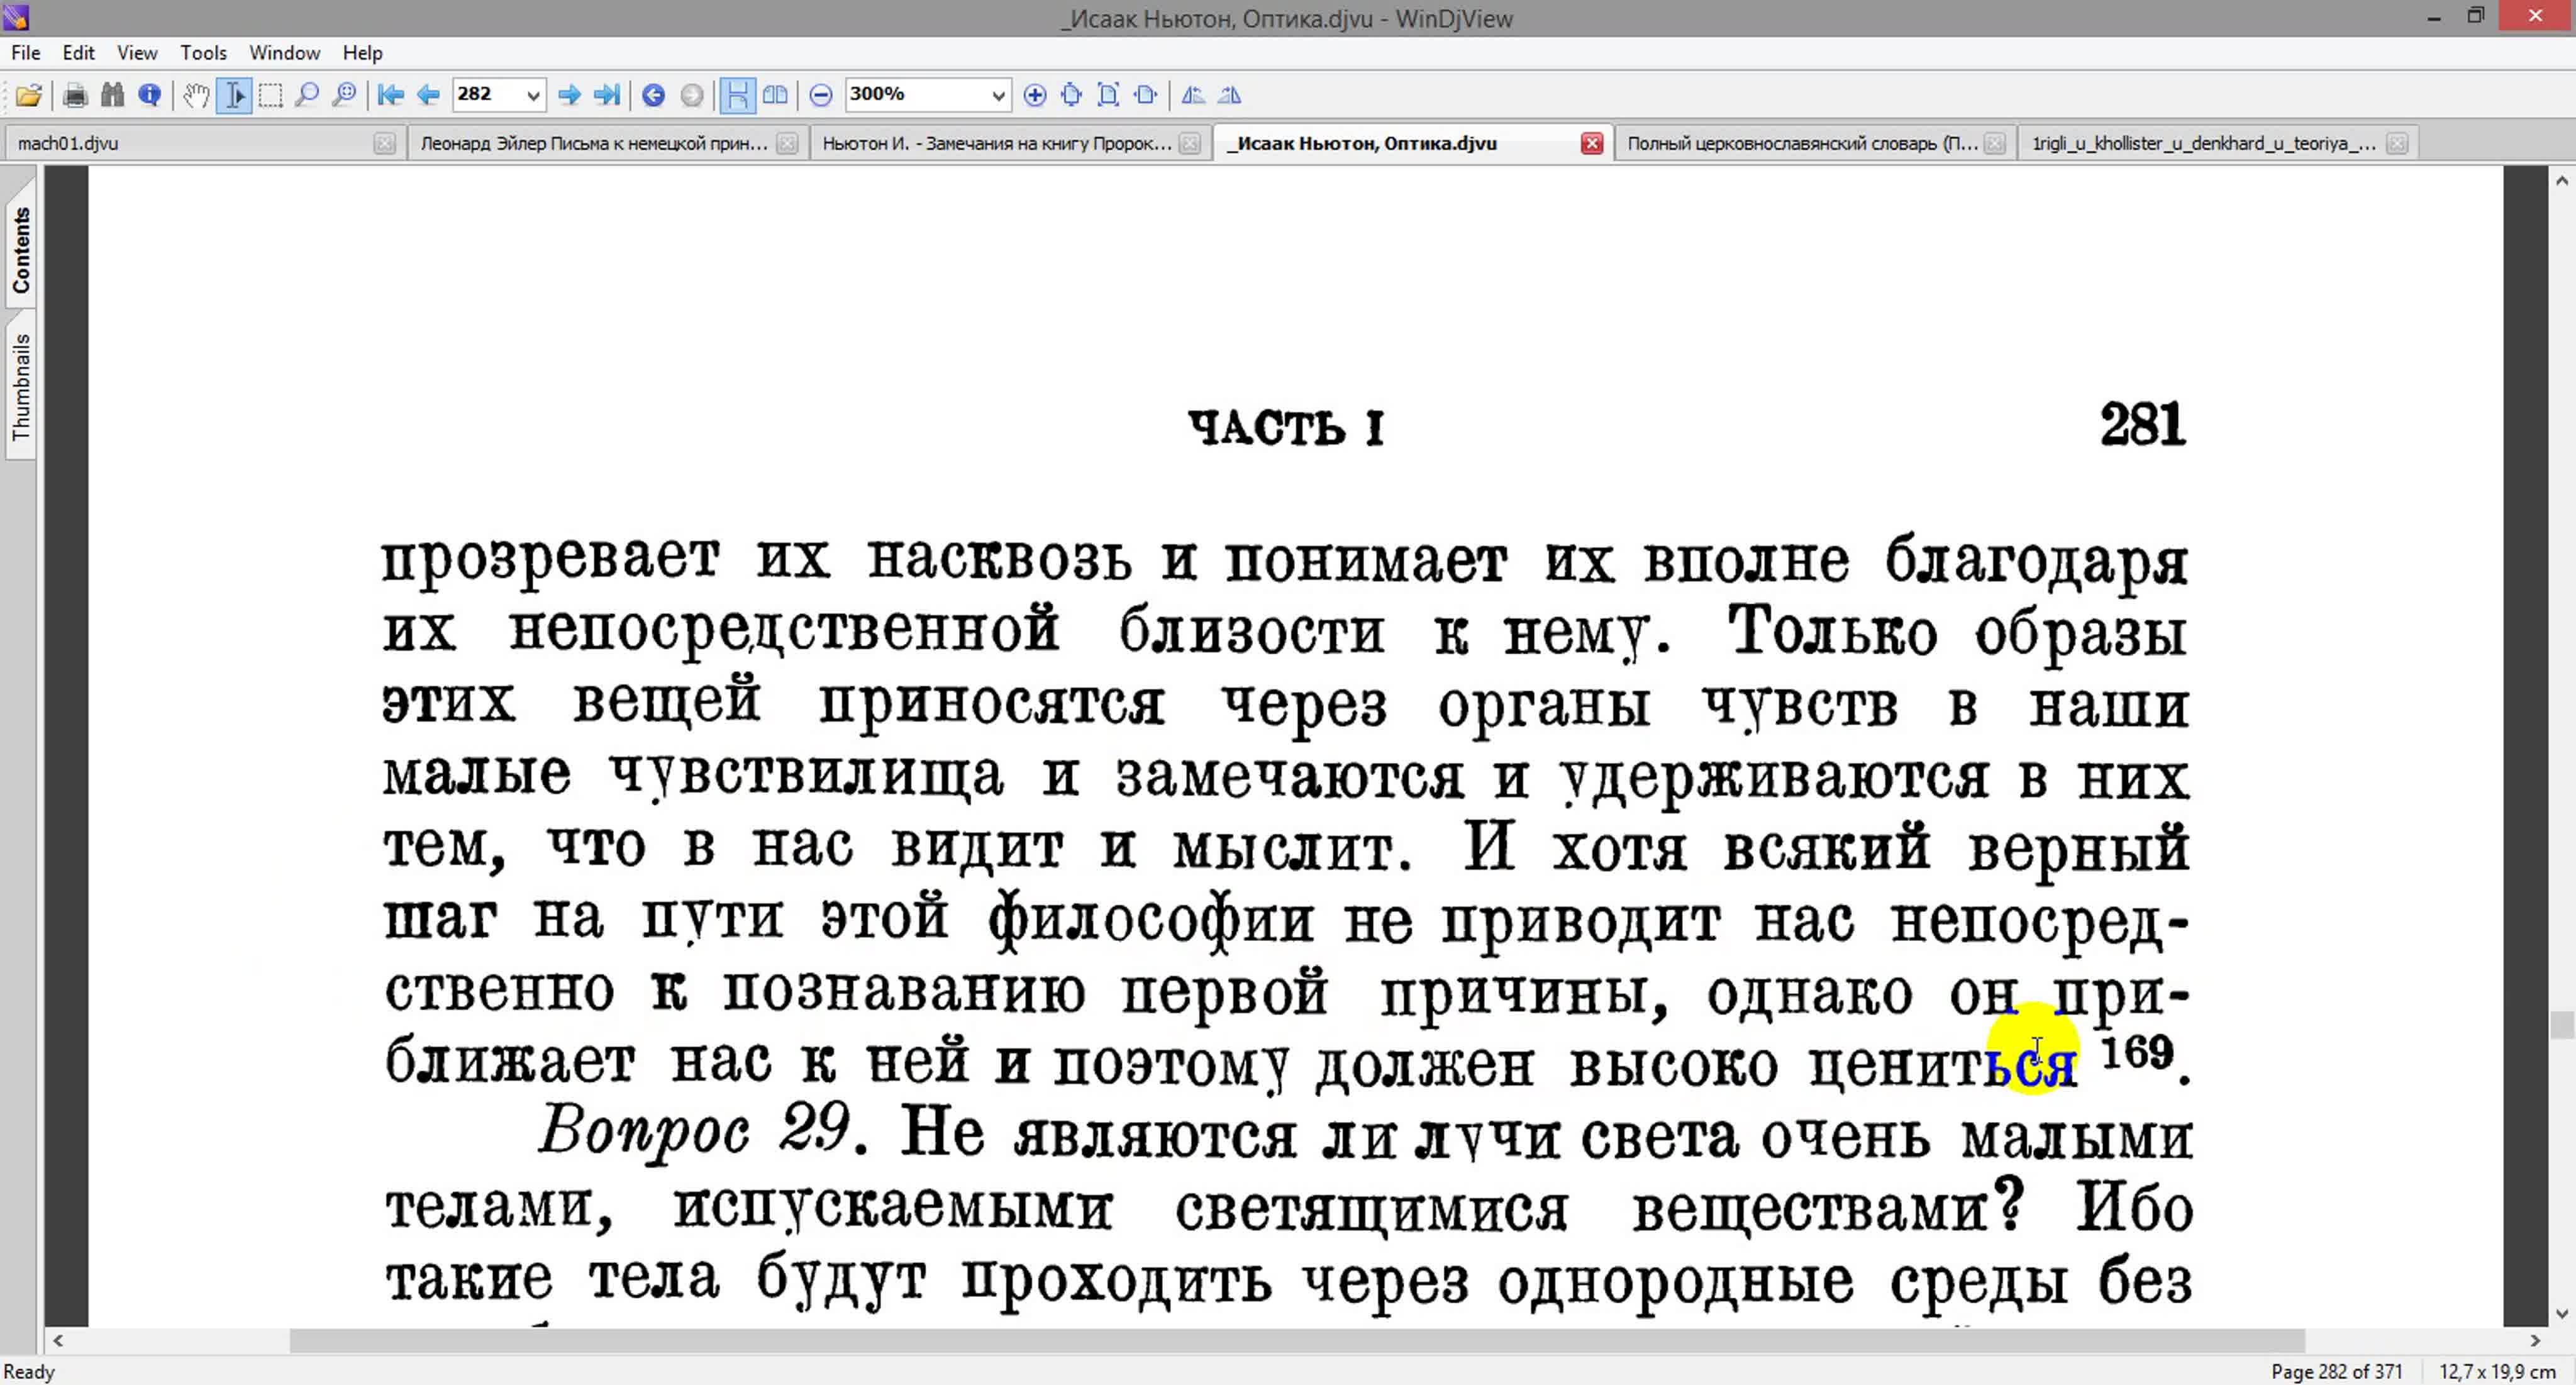Image resolution: width=2576 pixels, height=1385 pixels.
Task: Rotate the page left
Action: [1193, 95]
